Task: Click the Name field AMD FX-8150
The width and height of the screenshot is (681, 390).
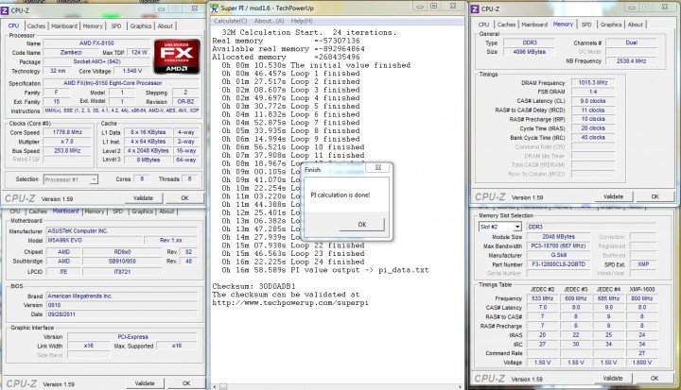Action: point(96,42)
